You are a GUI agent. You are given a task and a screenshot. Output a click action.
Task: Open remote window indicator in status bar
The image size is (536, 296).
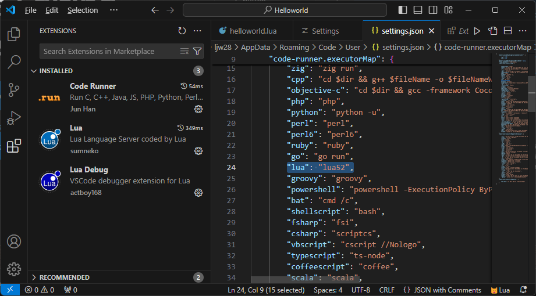click(x=10, y=290)
